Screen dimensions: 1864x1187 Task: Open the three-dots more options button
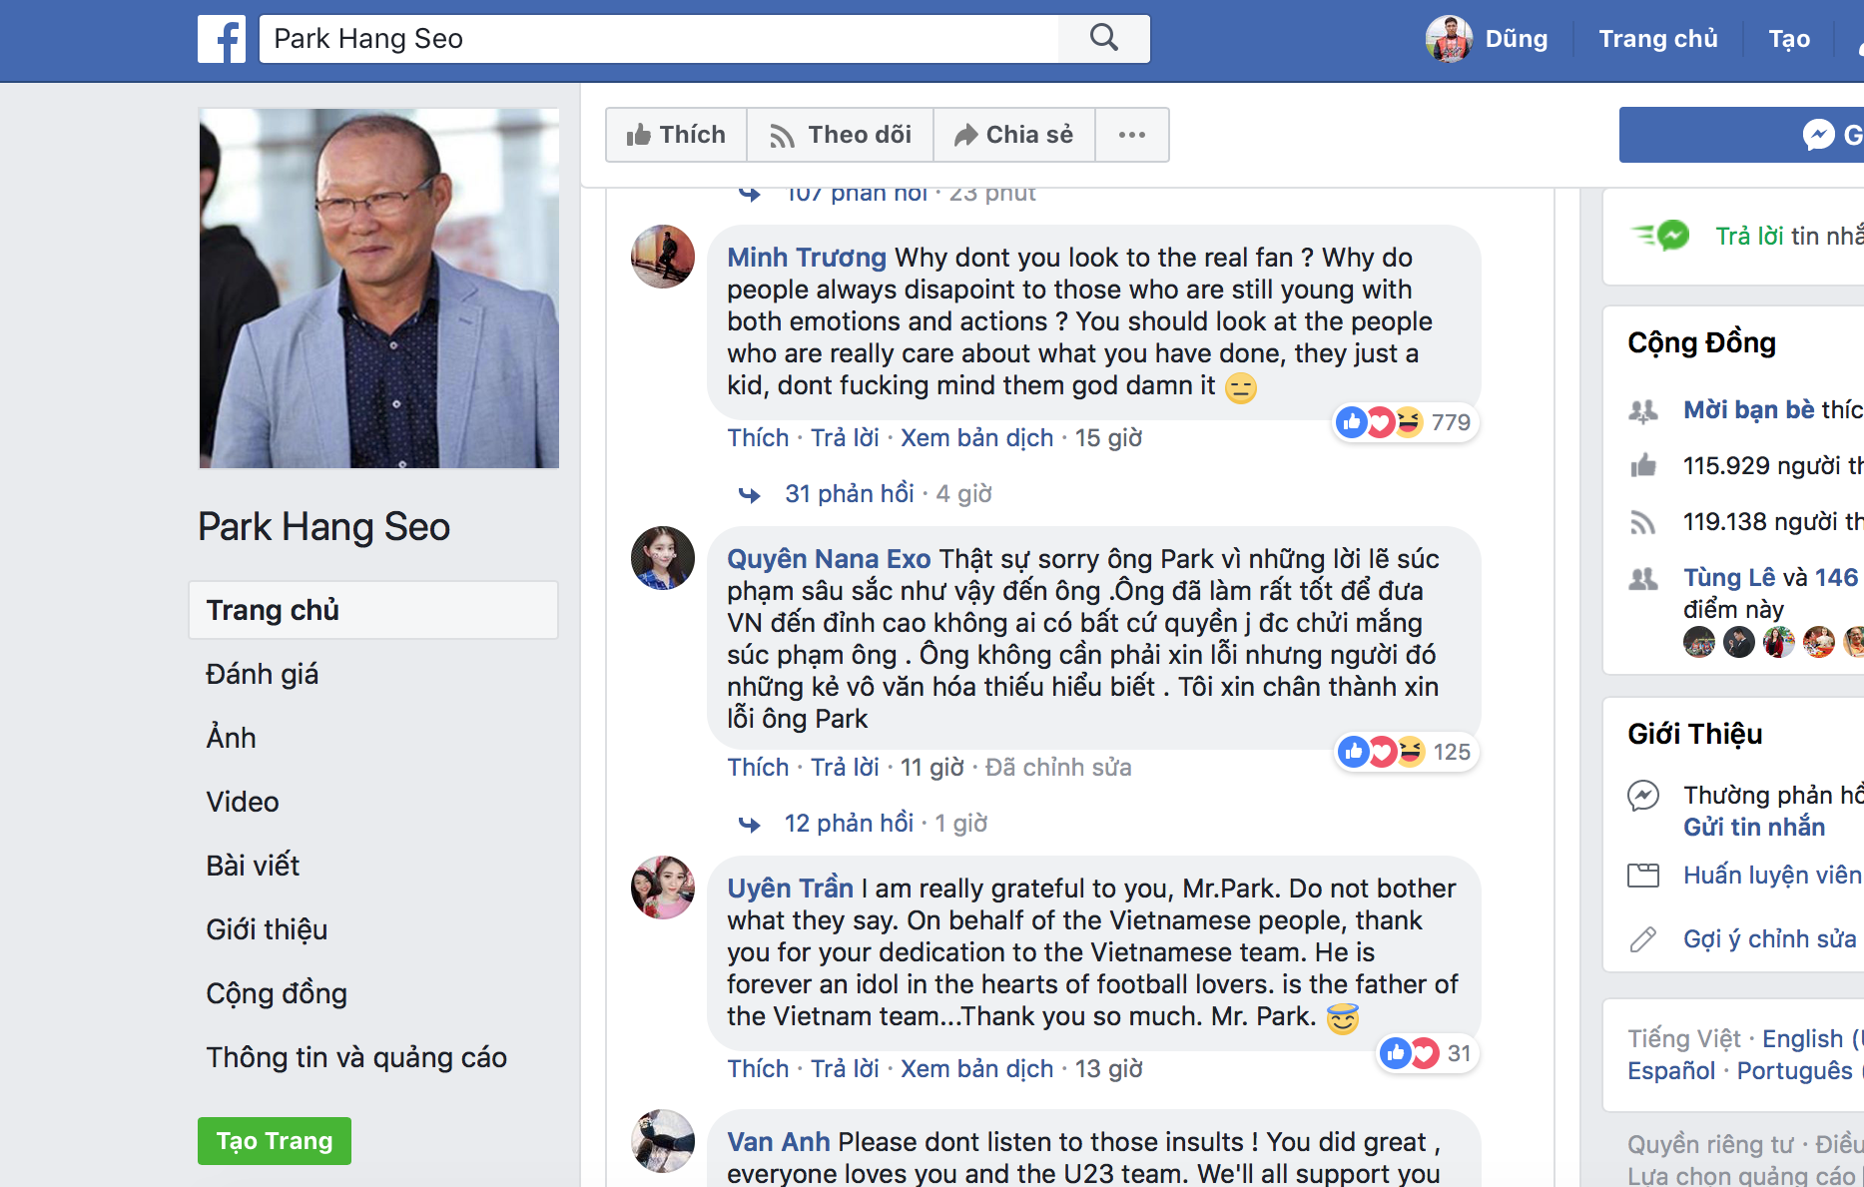pos(1132,135)
